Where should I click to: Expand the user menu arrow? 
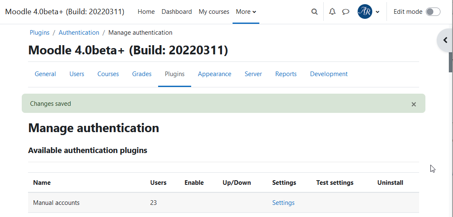pyautogui.click(x=377, y=12)
